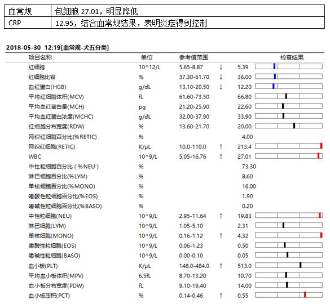Click the up arrow on 血小板(PLT) row
The height and width of the screenshot is (304, 330).
tap(221, 266)
